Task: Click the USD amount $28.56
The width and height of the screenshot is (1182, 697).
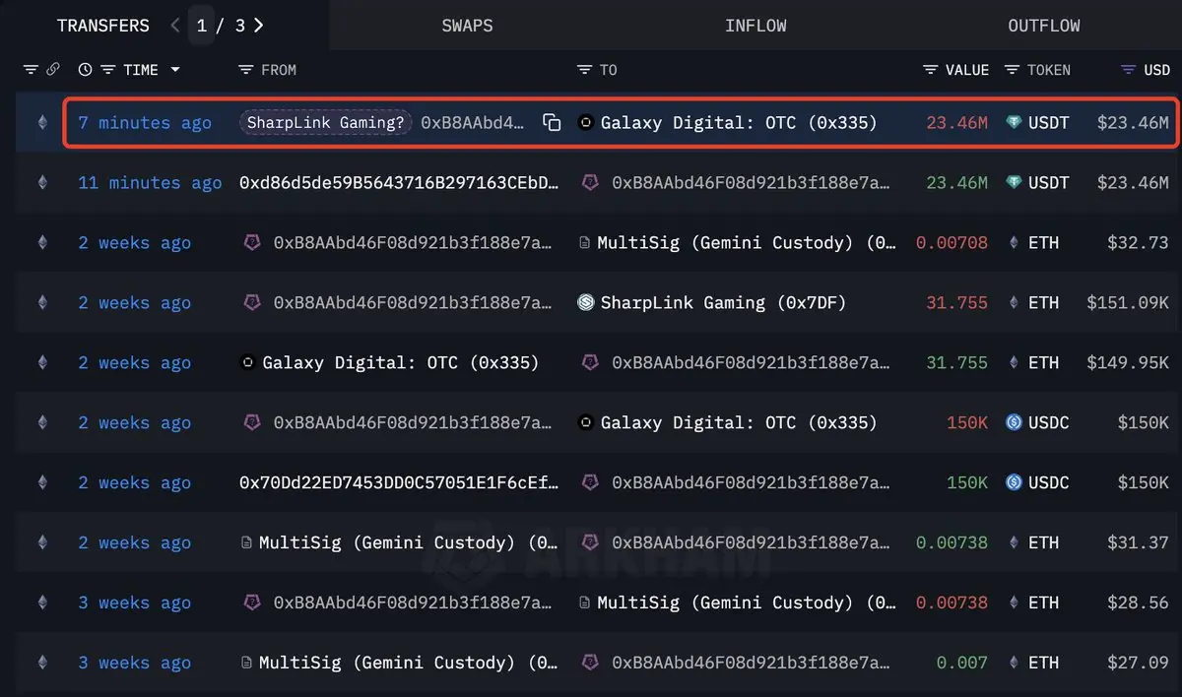Action: click(1138, 603)
